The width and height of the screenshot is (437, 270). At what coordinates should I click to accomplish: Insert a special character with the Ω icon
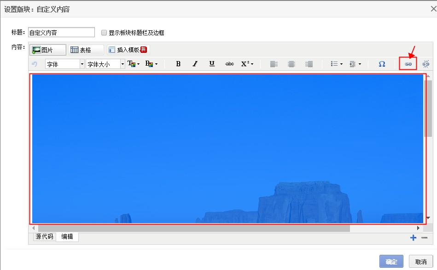pos(381,64)
